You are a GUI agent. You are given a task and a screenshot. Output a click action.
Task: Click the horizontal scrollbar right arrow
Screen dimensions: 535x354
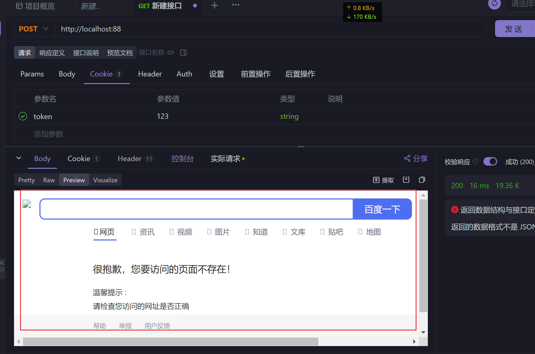[414, 341]
